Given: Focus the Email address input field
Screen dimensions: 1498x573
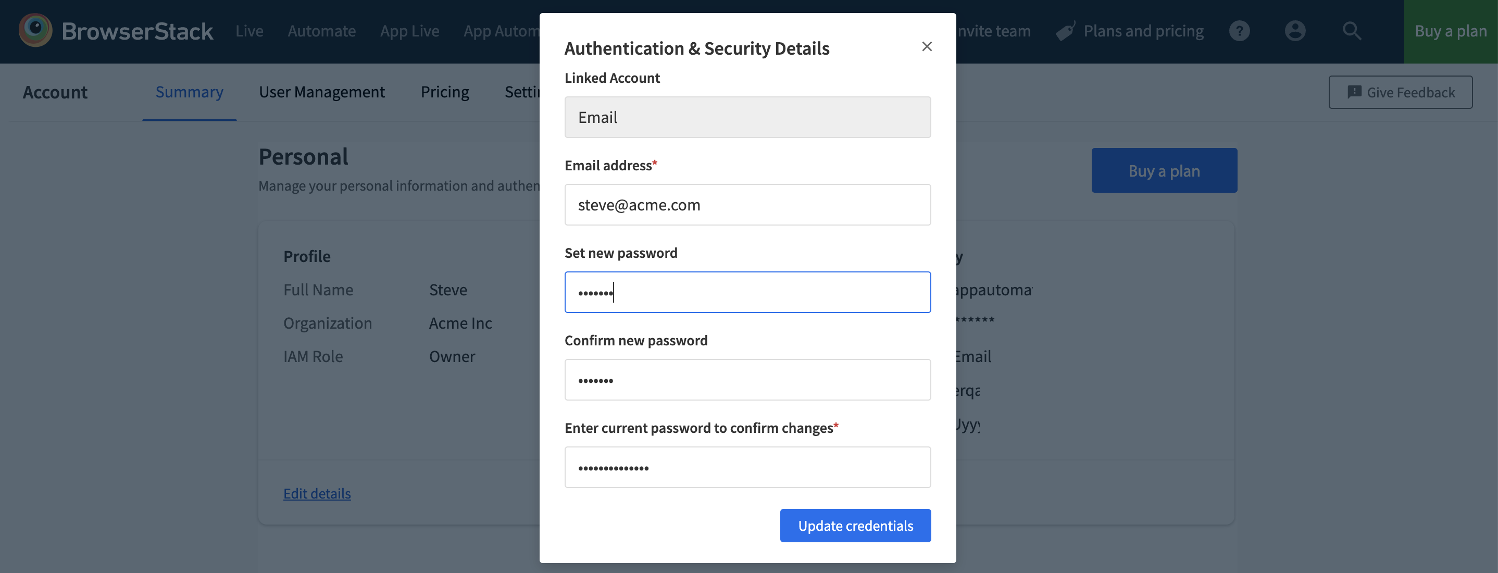Looking at the screenshot, I should pos(747,205).
